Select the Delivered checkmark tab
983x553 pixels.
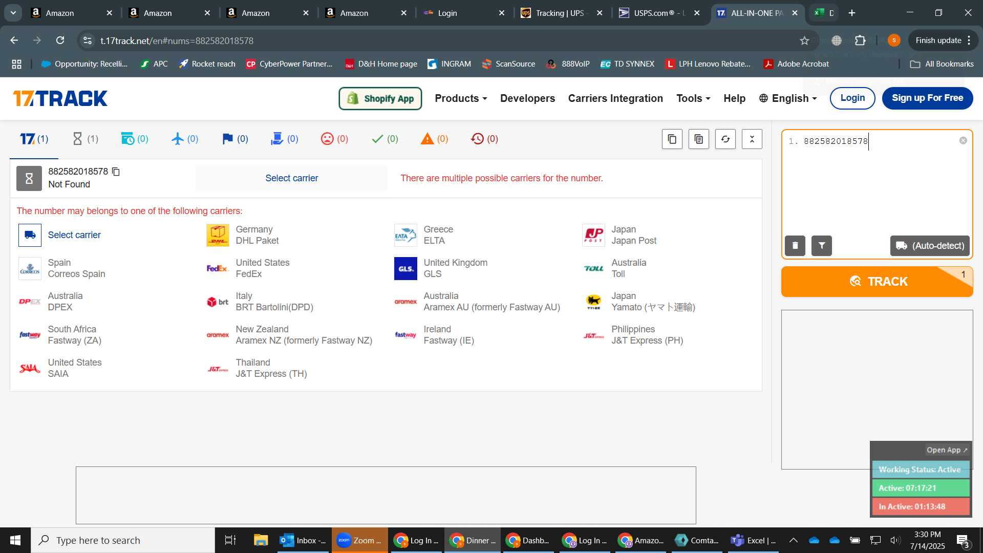coord(385,139)
